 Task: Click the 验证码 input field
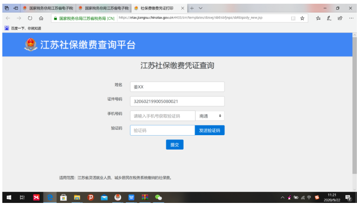(163, 130)
